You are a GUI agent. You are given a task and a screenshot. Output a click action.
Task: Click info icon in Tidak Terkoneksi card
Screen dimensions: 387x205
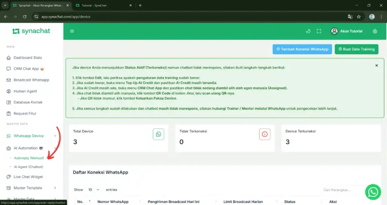pyautogui.click(x=265, y=134)
